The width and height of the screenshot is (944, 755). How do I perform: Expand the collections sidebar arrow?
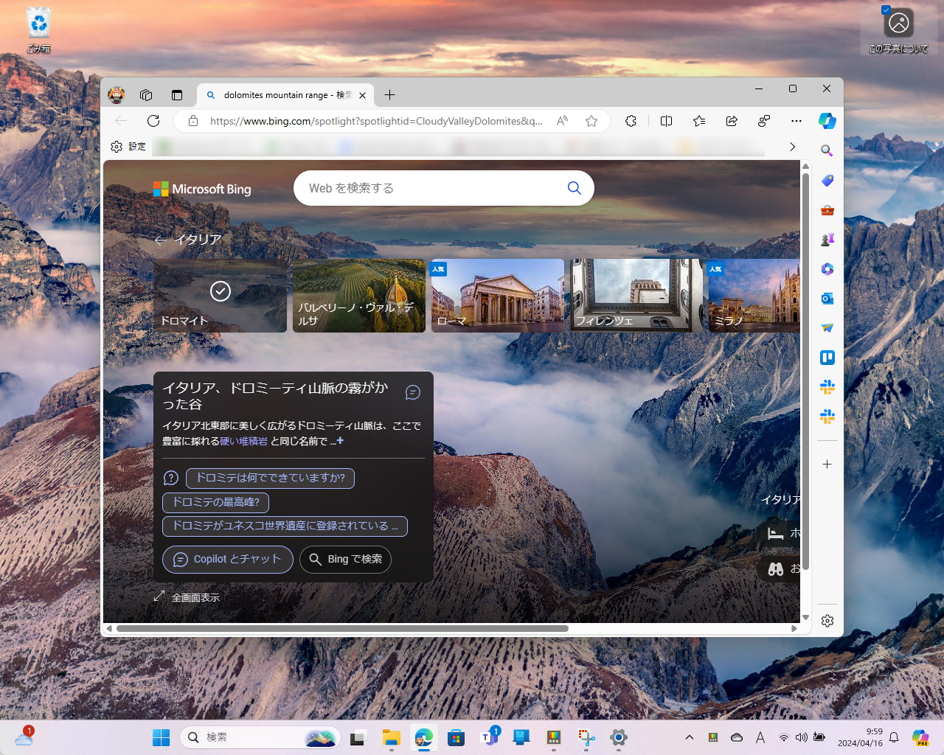(x=792, y=147)
